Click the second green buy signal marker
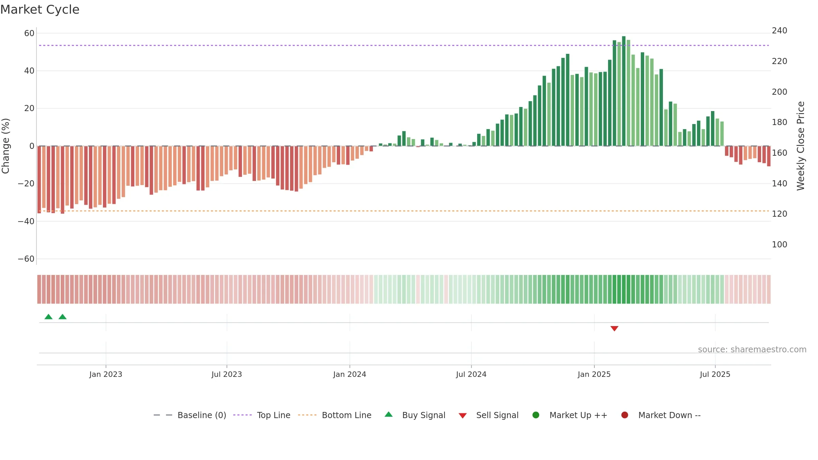818x460 pixels. (62, 317)
